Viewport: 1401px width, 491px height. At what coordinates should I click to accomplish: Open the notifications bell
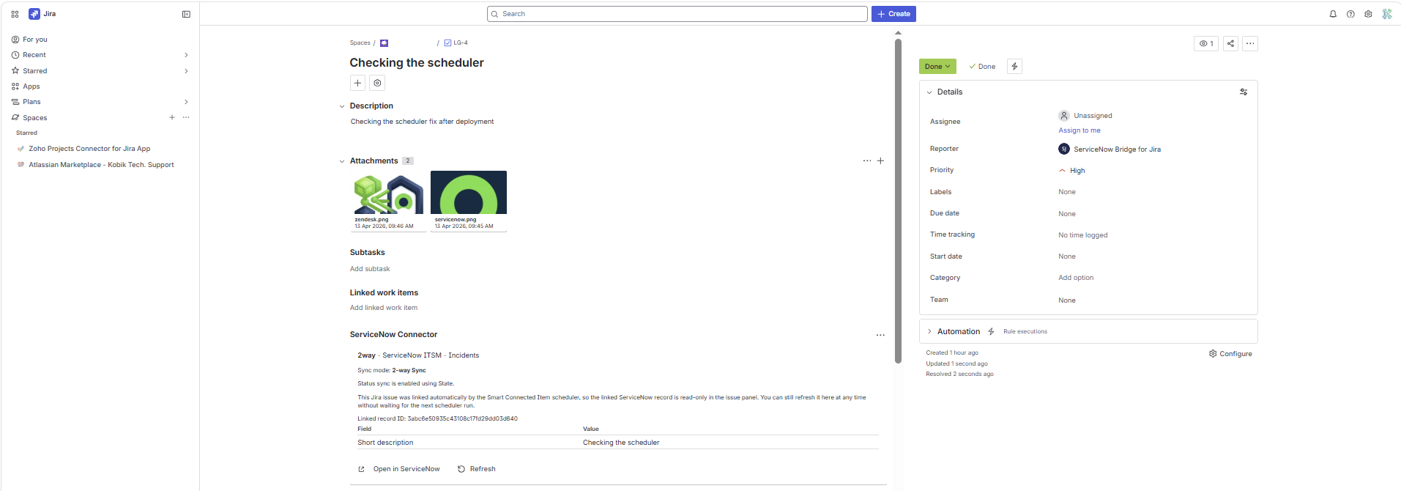(1333, 14)
